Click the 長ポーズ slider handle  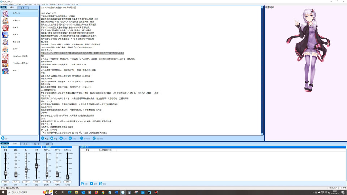57,175
